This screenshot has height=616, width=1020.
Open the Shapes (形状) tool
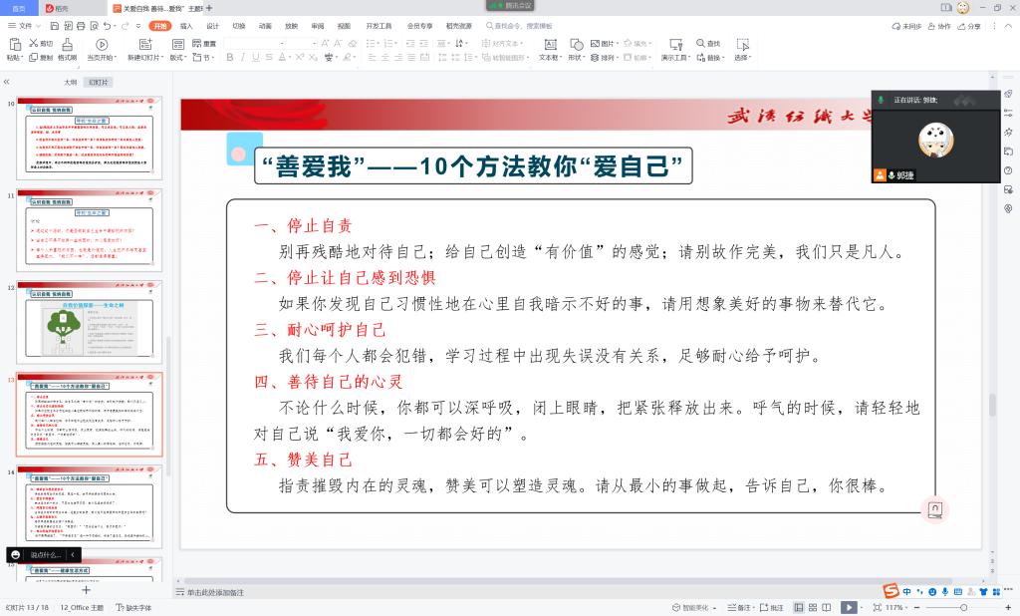tap(576, 45)
